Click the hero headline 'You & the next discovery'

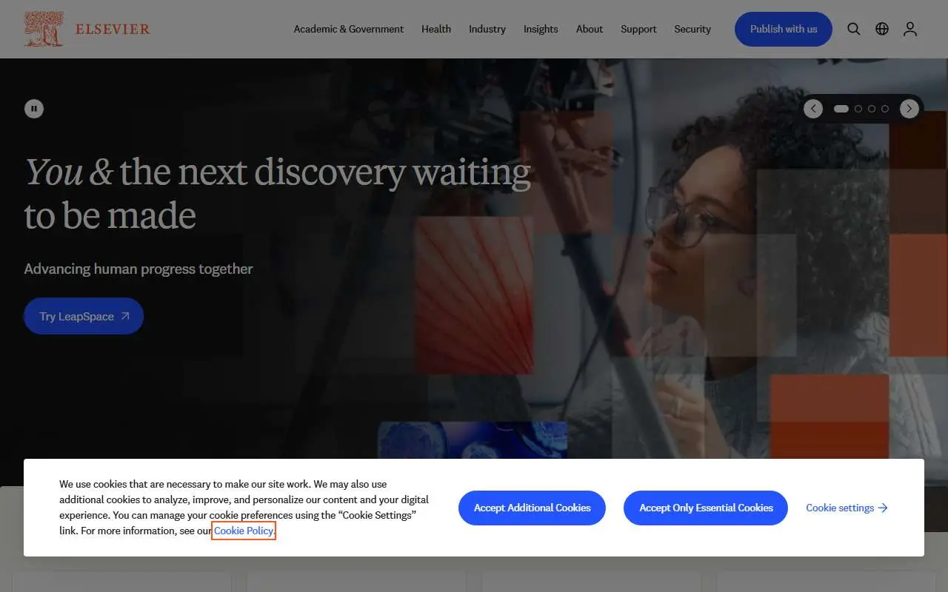(277, 193)
